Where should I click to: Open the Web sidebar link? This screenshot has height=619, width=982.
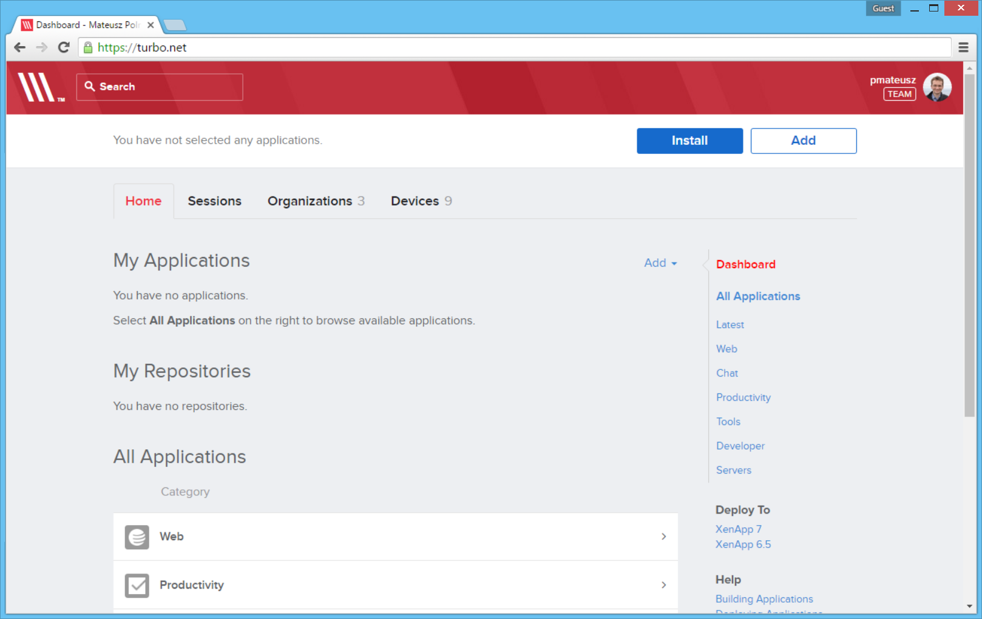click(726, 349)
